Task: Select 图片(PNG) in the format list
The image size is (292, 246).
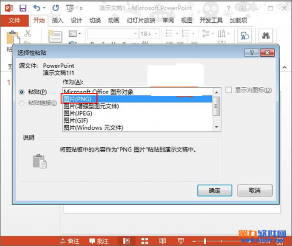Action: (137, 99)
